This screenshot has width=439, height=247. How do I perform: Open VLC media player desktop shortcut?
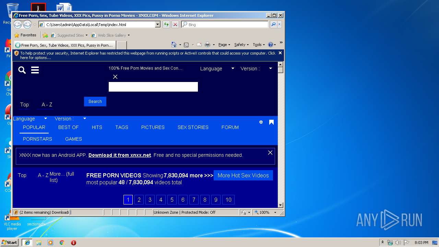[x=12, y=221]
